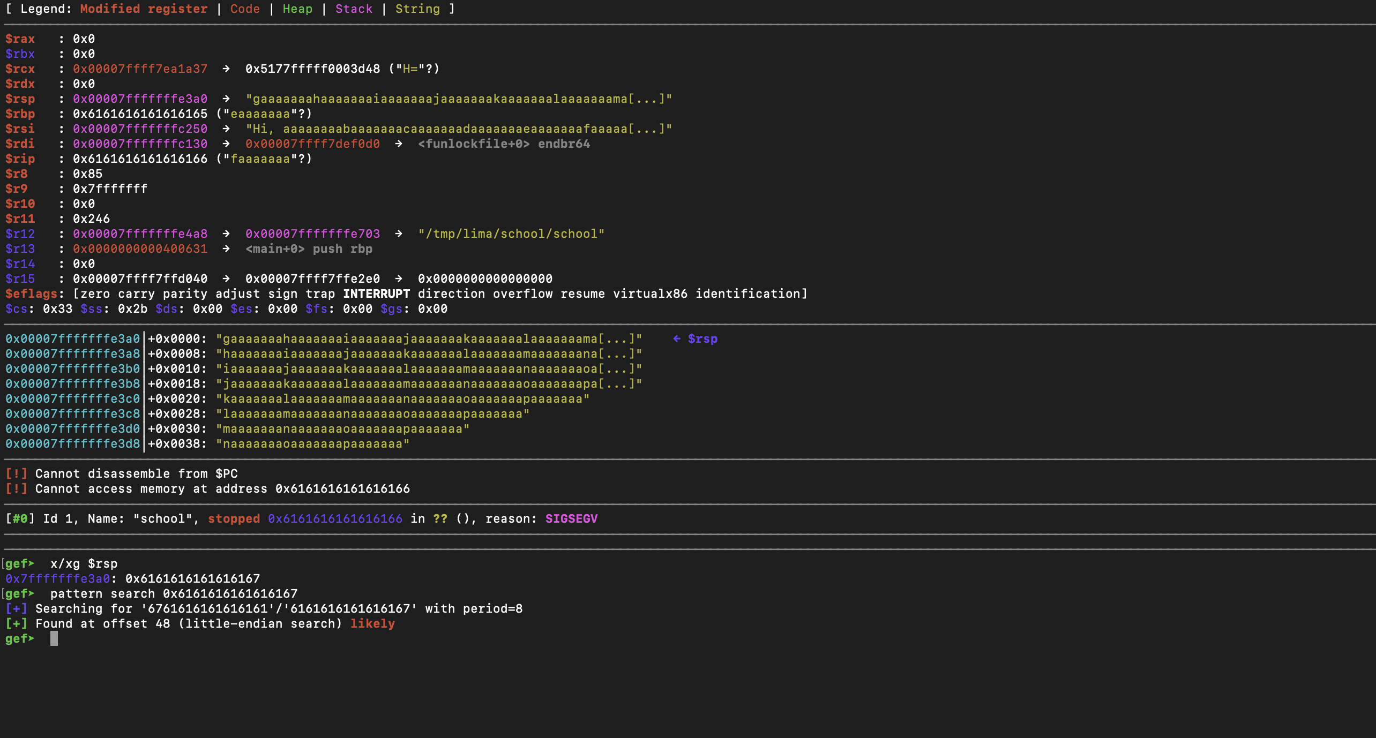Viewport: 1376px width, 738px height.
Task: Click stack address 0x00007fffffffe3d0
Action: point(72,429)
